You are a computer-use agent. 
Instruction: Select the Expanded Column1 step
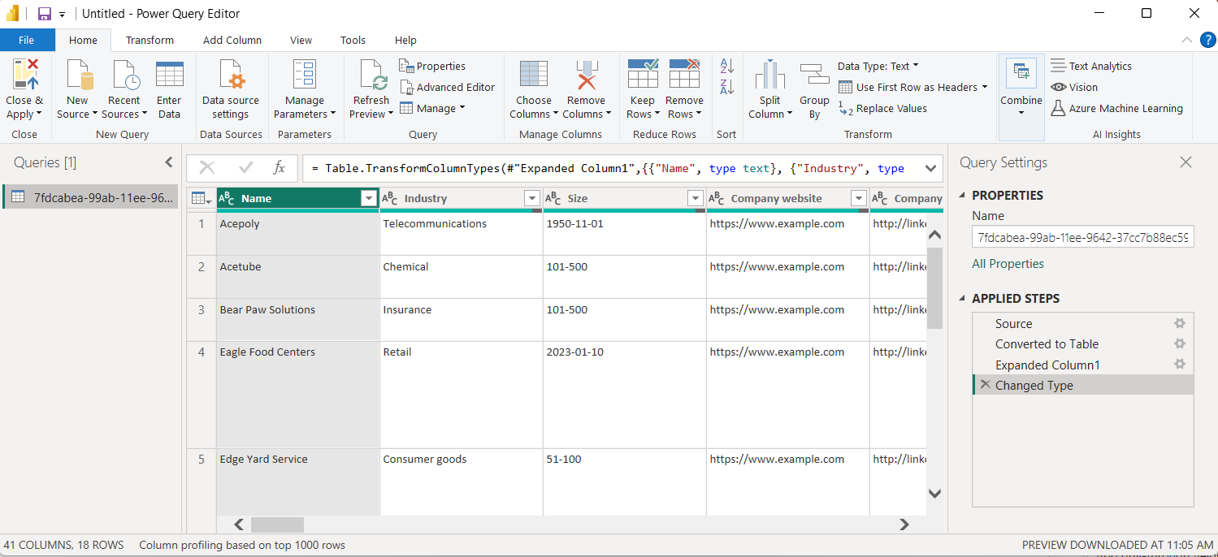point(1047,365)
